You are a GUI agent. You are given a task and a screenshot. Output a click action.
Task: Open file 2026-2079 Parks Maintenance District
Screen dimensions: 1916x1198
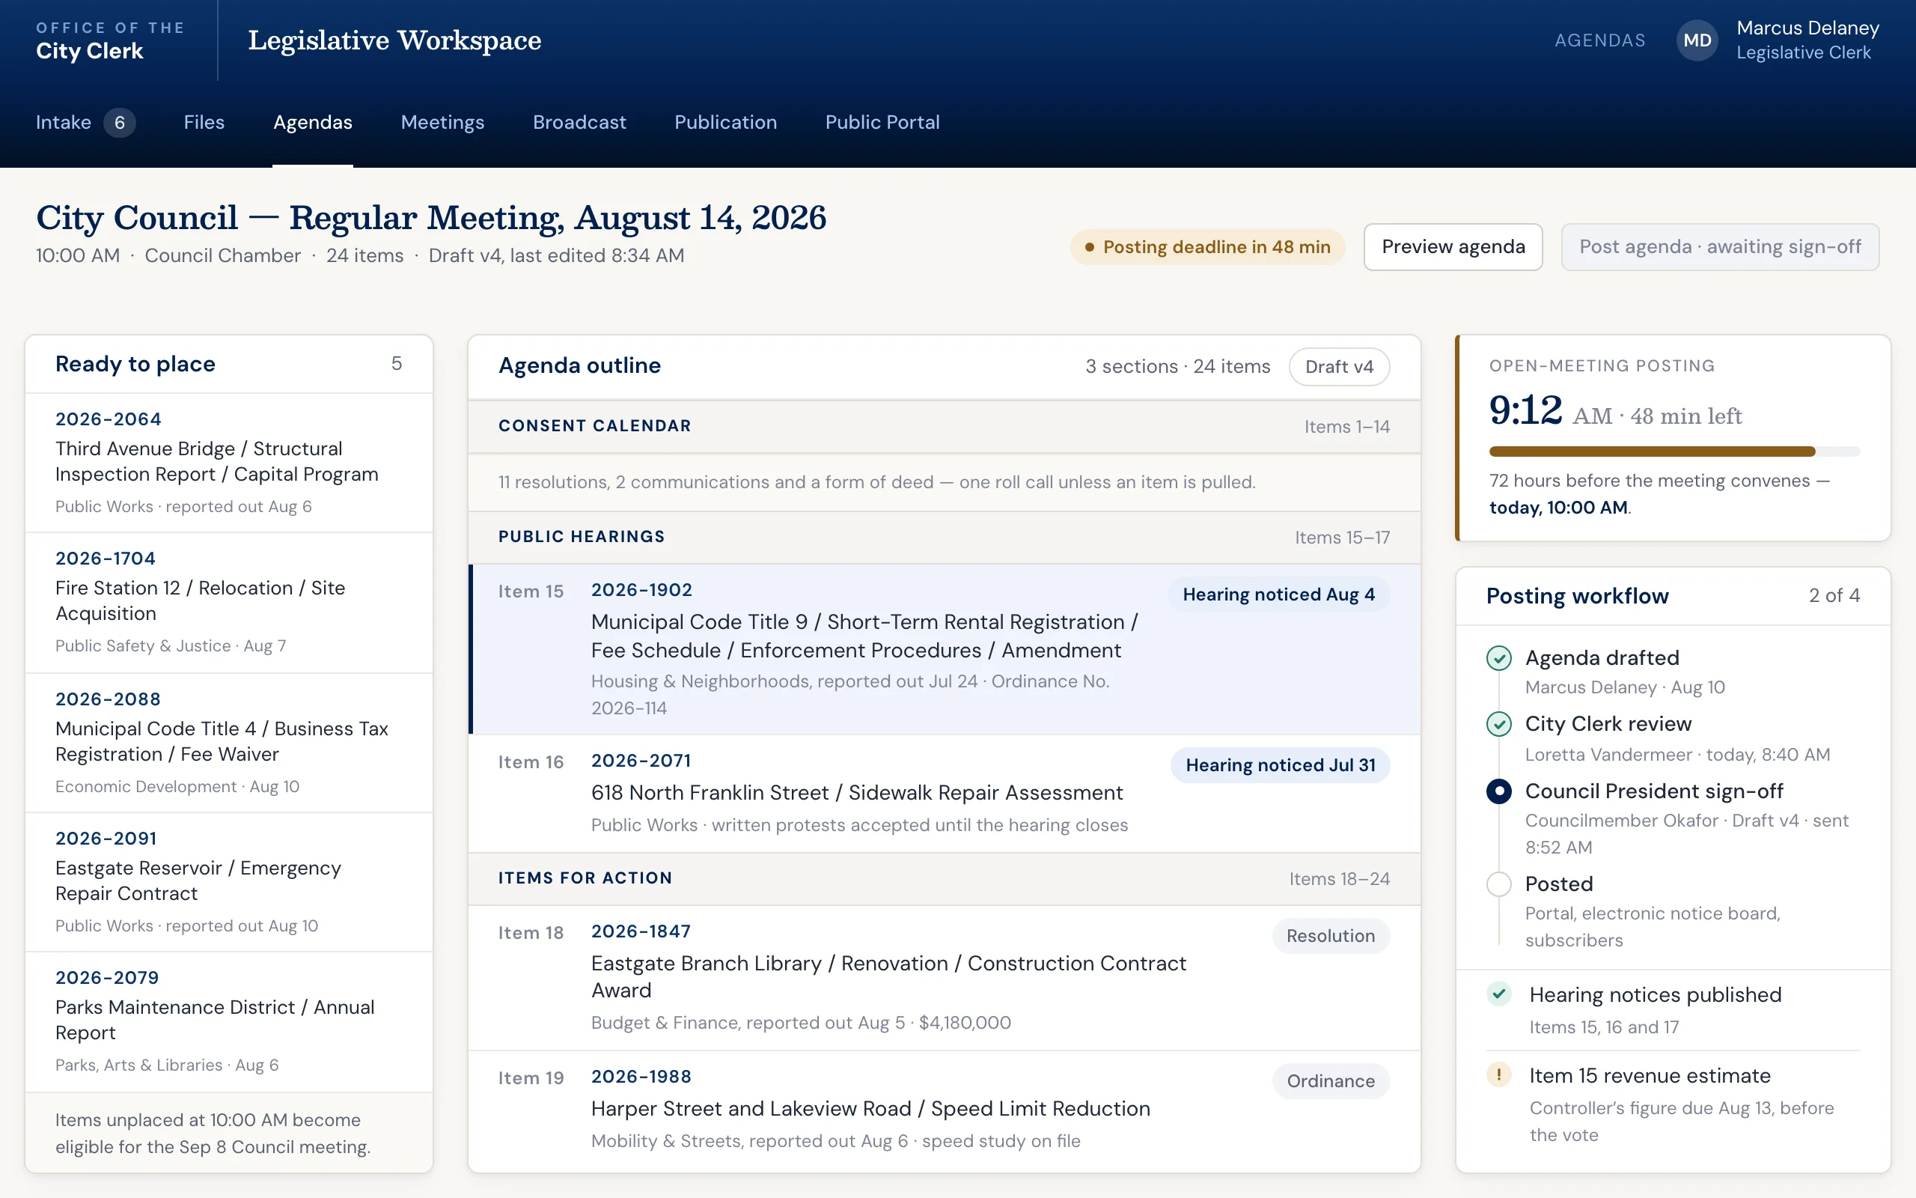(x=229, y=1022)
